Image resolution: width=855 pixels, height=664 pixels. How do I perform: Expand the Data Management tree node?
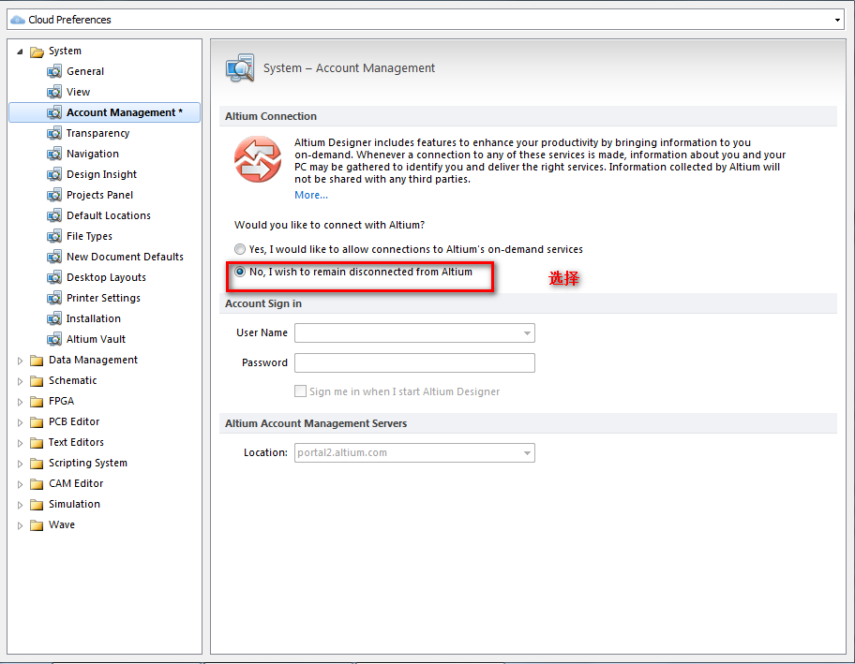(20, 360)
